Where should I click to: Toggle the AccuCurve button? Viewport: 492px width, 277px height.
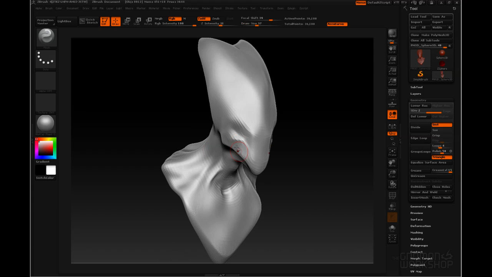coord(337,24)
